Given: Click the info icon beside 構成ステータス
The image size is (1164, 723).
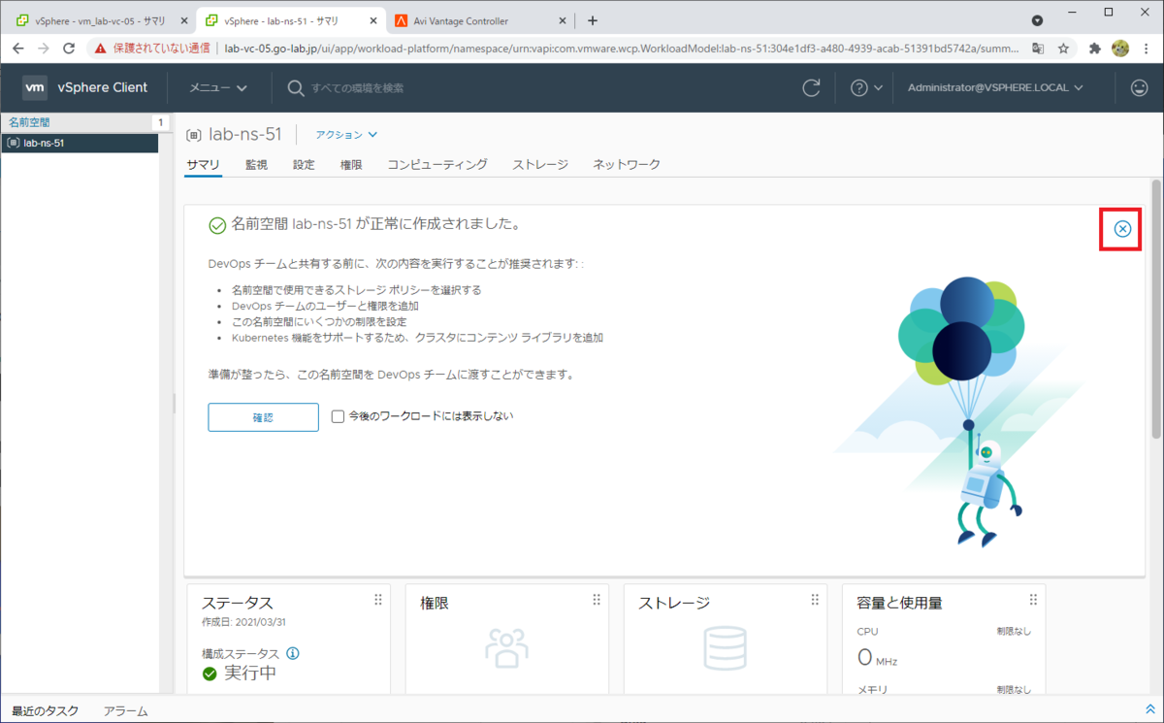Looking at the screenshot, I should [293, 653].
